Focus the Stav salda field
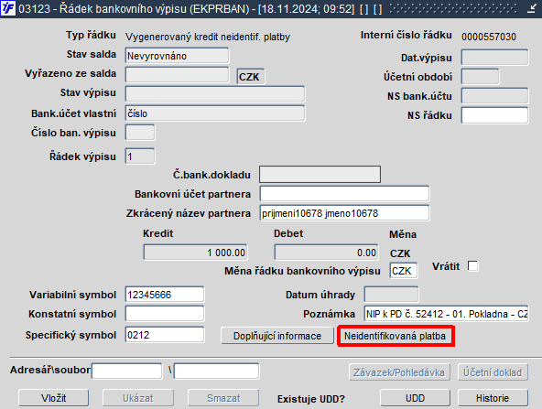This screenshot has width=542, height=409. pyautogui.click(x=177, y=56)
